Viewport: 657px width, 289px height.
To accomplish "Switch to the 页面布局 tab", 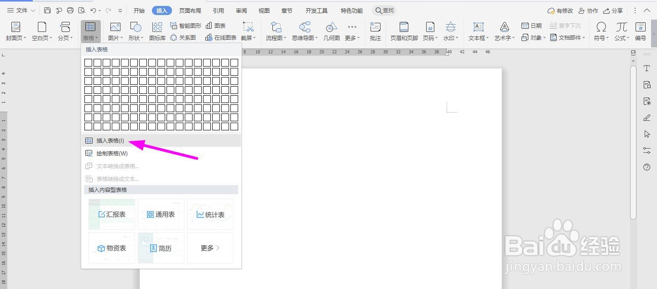I will pyautogui.click(x=190, y=10).
